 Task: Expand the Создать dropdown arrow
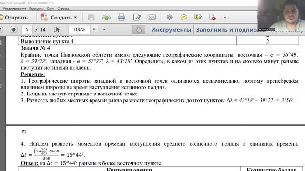click(x=75, y=17)
